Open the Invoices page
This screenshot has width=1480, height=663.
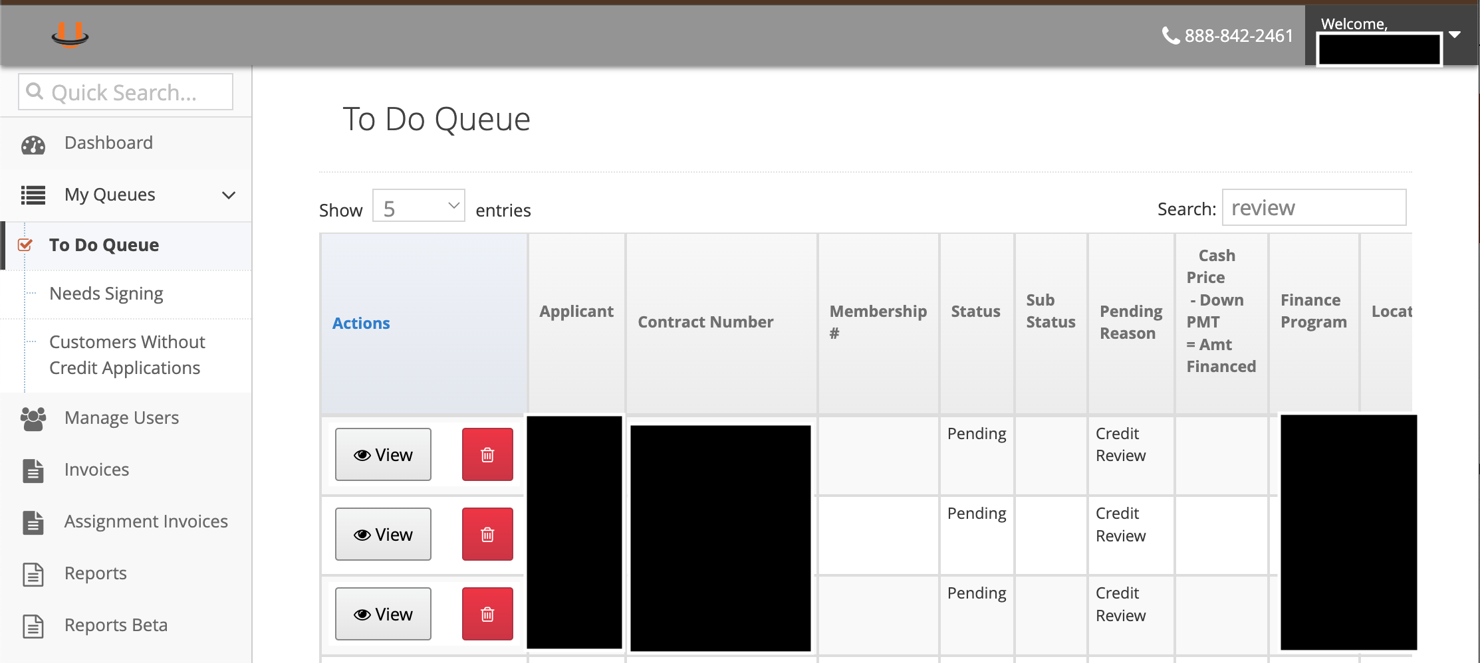click(96, 470)
